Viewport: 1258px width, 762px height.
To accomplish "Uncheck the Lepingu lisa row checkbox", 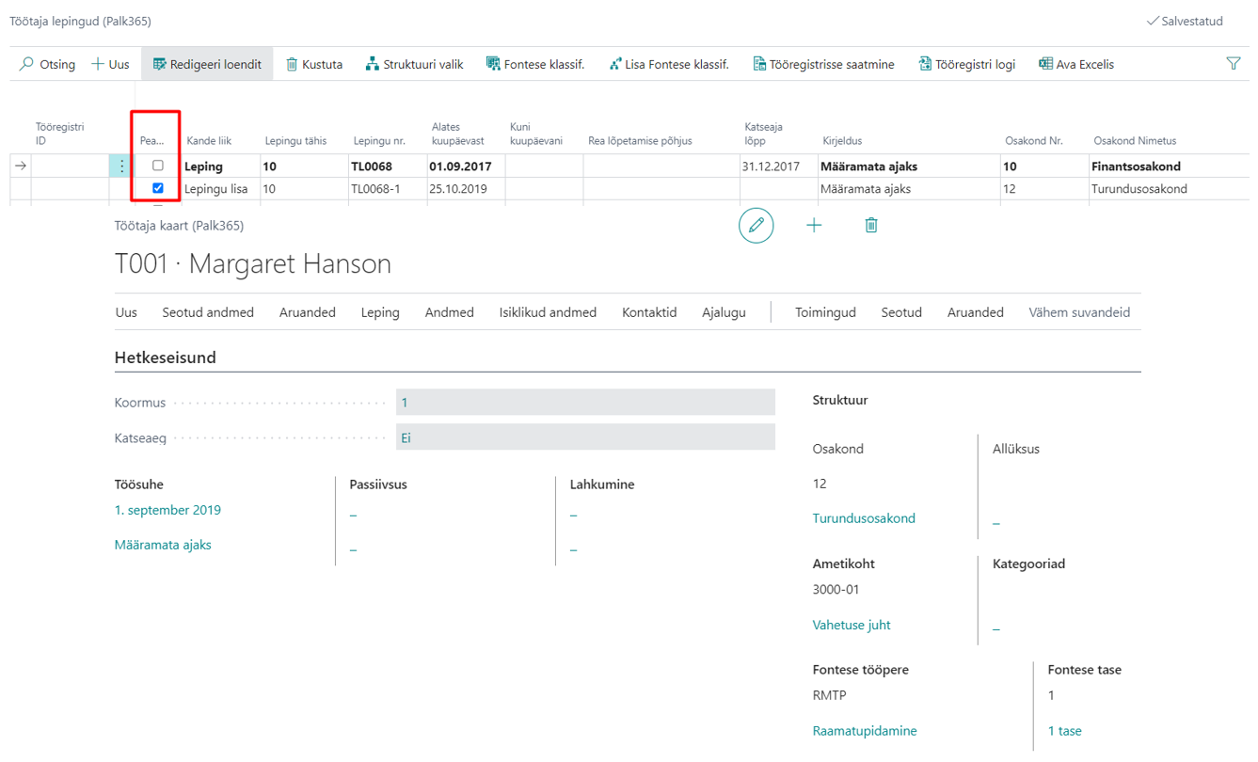I will click(x=158, y=188).
